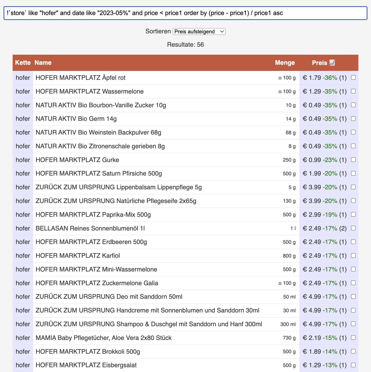Tick checkbox for Paprika-Mix 500g row
Screen dimensions: 371x372
point(353,214)
